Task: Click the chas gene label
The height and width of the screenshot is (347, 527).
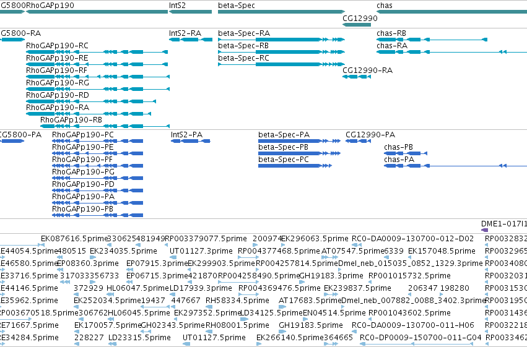Action: click(x=385, y=6)
